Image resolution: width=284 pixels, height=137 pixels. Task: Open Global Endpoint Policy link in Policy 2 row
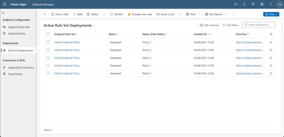coord(67,42)
